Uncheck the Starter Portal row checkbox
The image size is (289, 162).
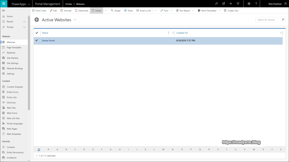[x=37, y=40]
